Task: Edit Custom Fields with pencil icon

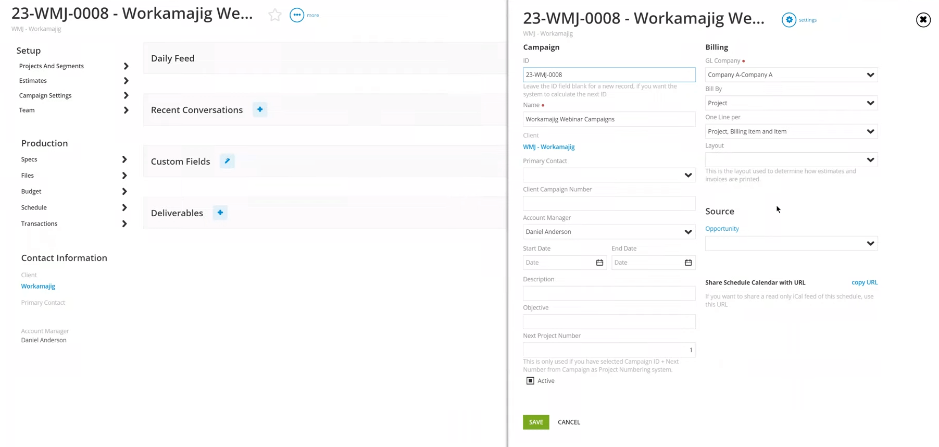Action: (227, 161)
